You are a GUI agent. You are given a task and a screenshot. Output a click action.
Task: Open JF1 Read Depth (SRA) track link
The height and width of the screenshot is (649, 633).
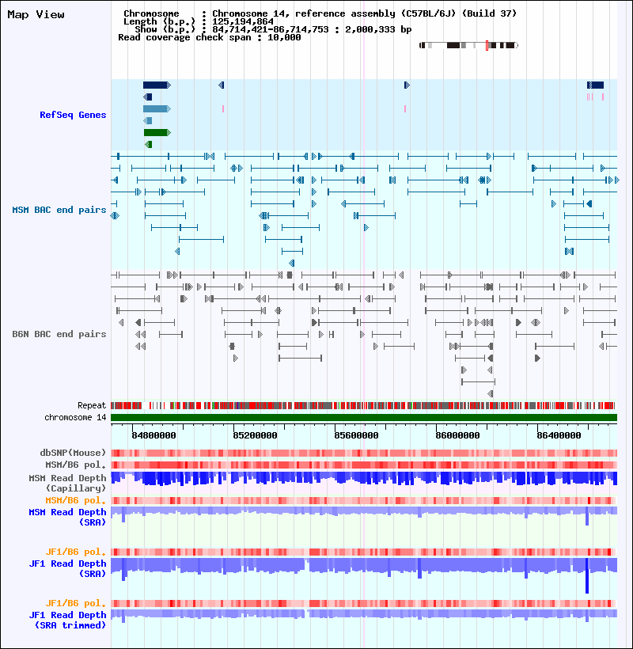tap(67, 568)
